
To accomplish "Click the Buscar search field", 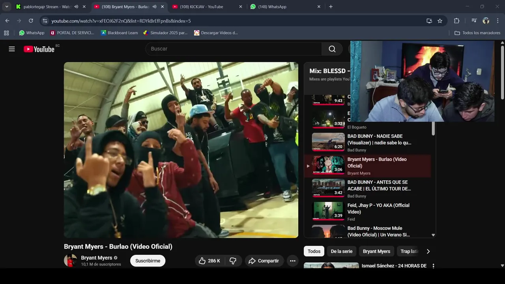I will 234,49.
